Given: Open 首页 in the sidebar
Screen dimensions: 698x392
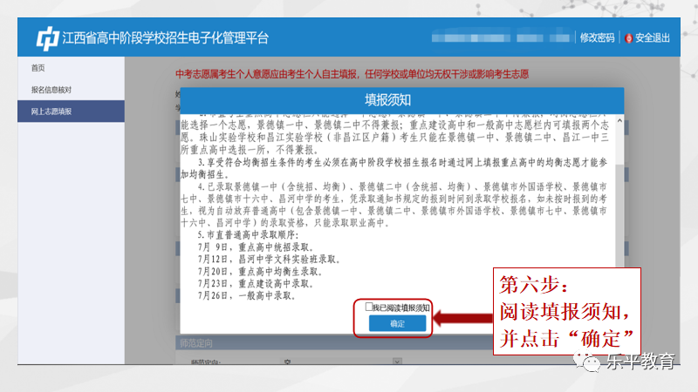Looking at the screenshot, I should pos(38,68).
